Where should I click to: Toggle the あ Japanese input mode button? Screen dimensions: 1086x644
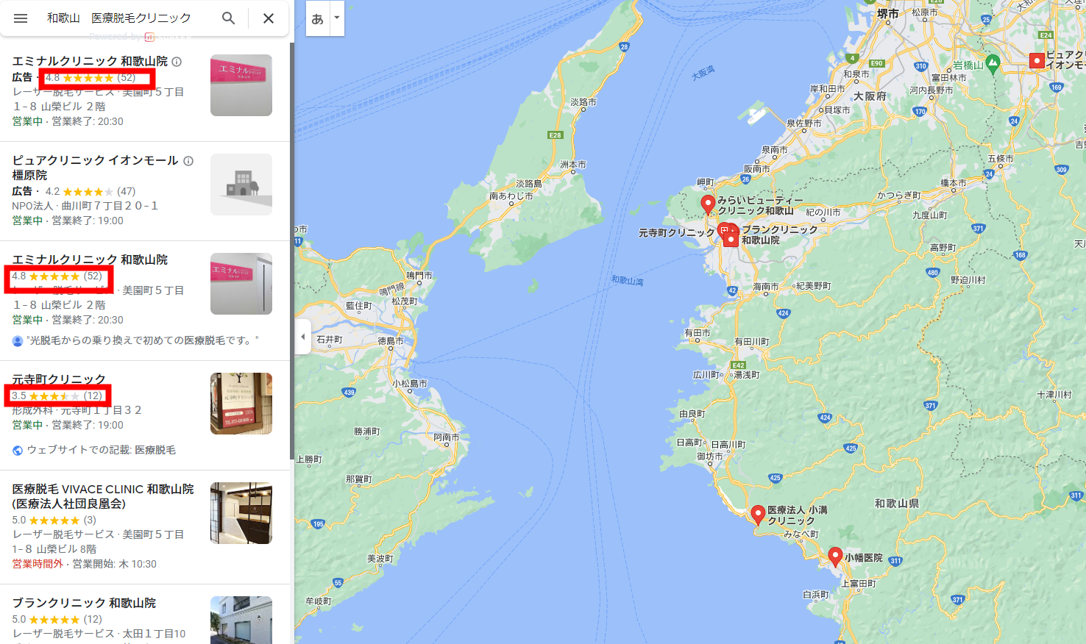317,18
